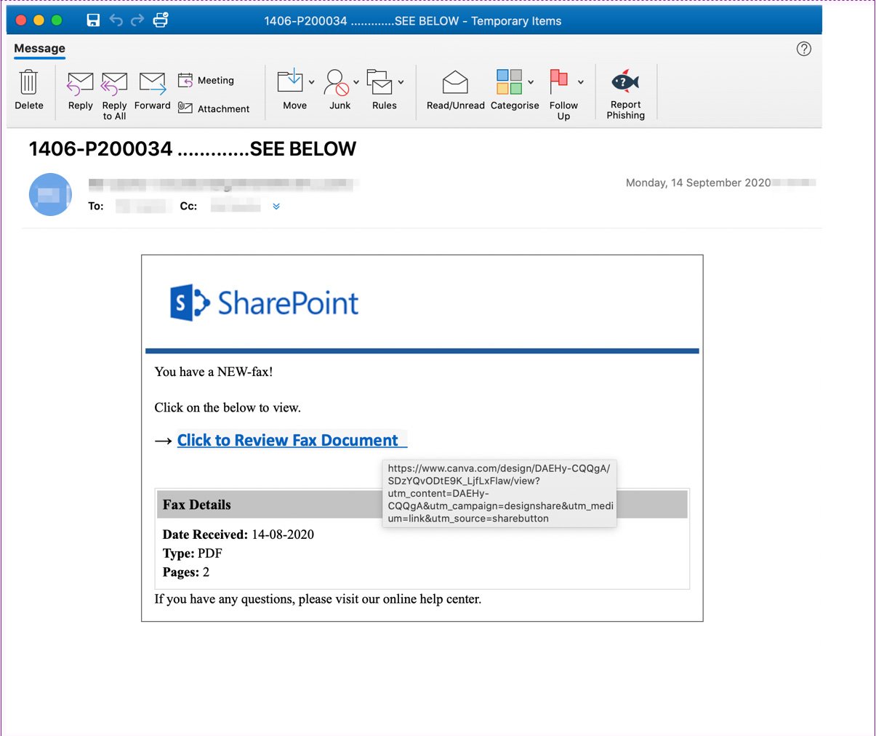Click the Reply envelope icon
Screen dimensions: 876x736
(80, 84)
